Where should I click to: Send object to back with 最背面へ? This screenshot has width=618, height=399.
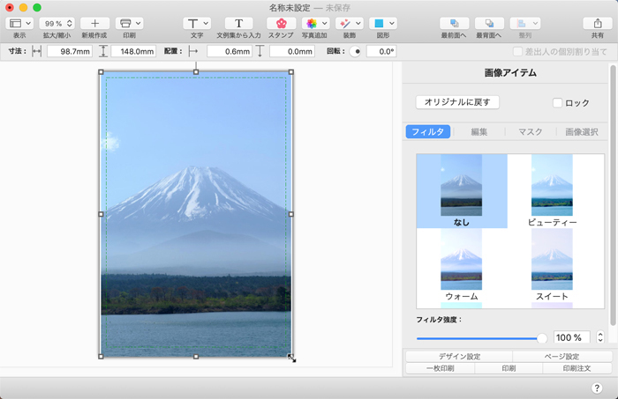[x=489, y=23]
